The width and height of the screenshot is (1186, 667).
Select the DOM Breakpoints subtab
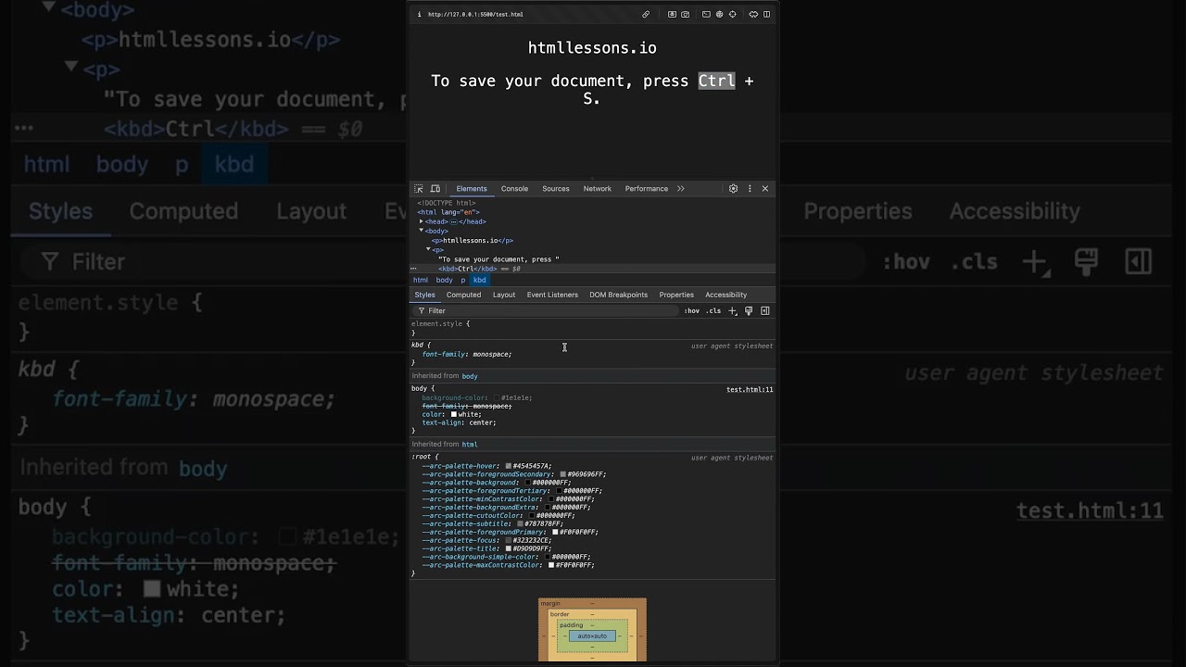tap(619, 295)
